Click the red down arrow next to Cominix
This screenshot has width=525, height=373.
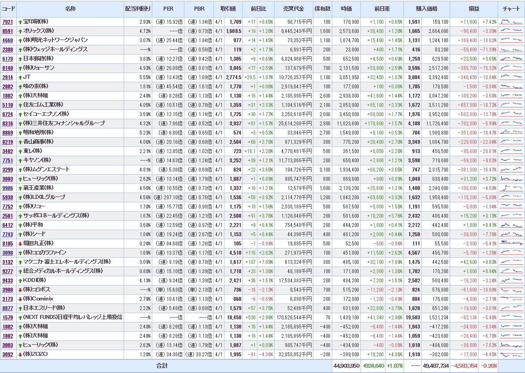[20, 299]
